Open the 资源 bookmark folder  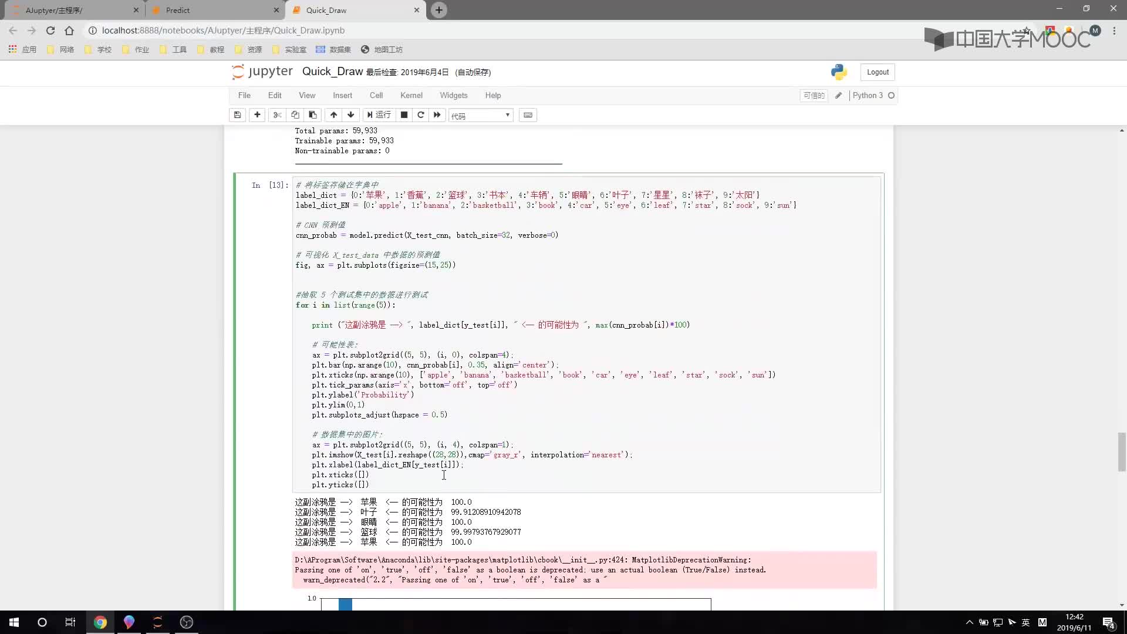(x=248, y=50)
